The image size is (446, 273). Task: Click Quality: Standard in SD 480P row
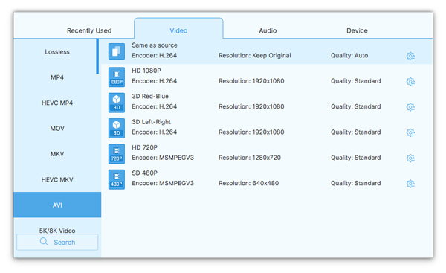pos(355,183)
